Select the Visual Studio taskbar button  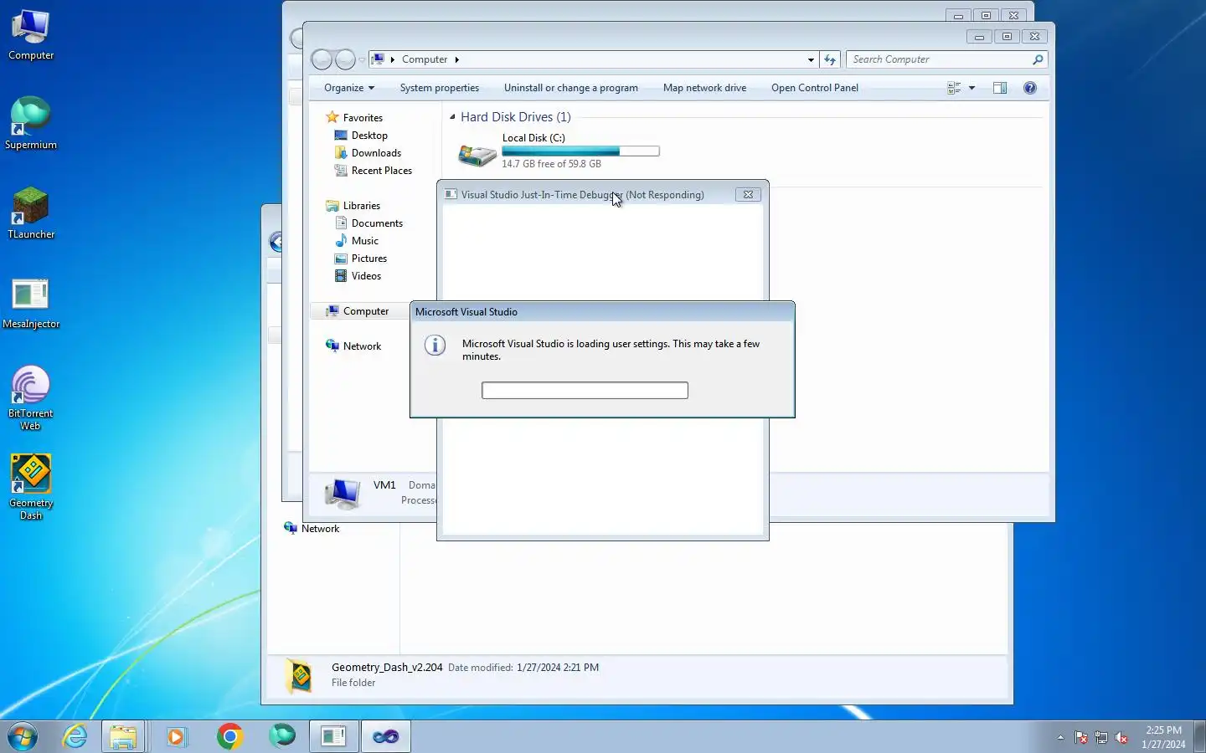pos(386,737)
